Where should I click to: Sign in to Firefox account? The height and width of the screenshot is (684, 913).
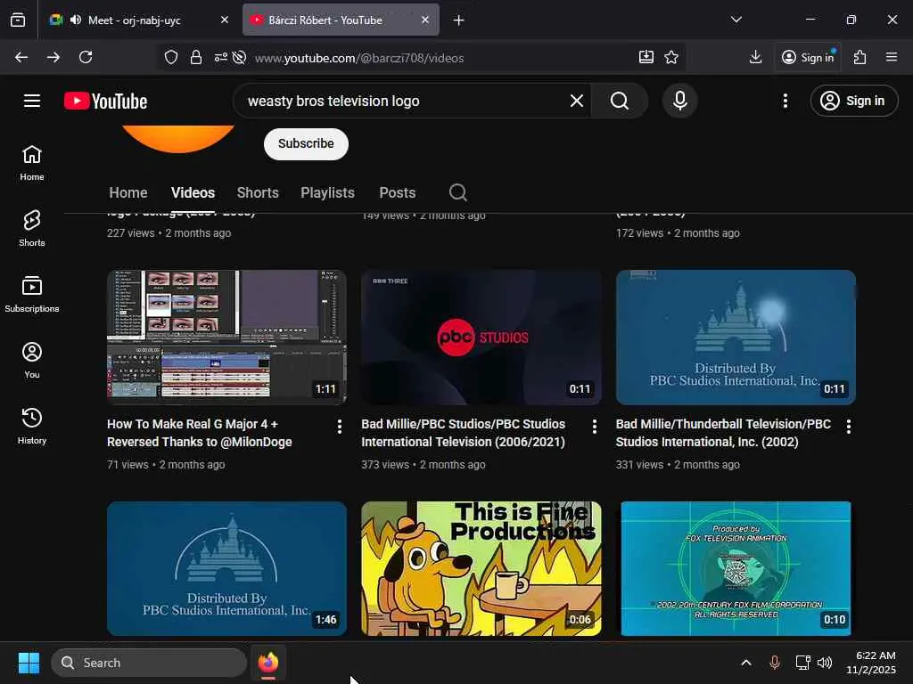808,57
